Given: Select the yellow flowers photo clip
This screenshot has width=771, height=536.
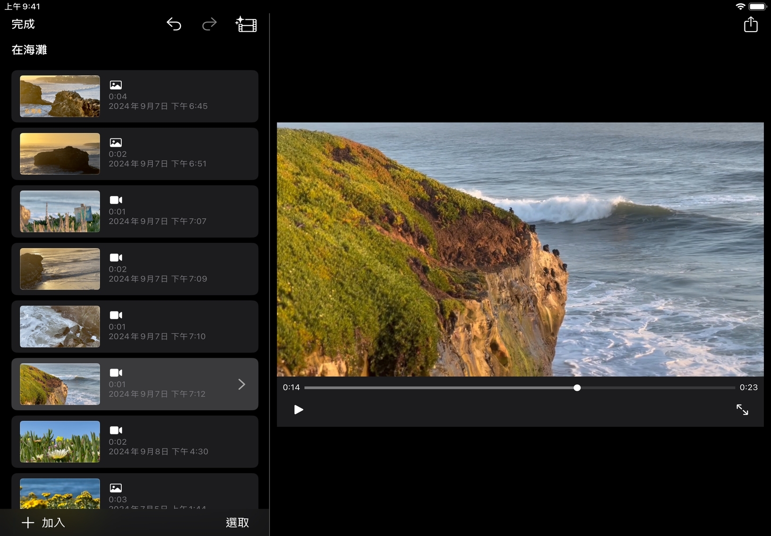Looking at the screenshot, I should 60,493.
